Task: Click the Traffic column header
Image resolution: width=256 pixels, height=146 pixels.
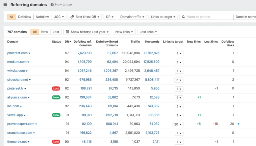Action: (135, 42)
